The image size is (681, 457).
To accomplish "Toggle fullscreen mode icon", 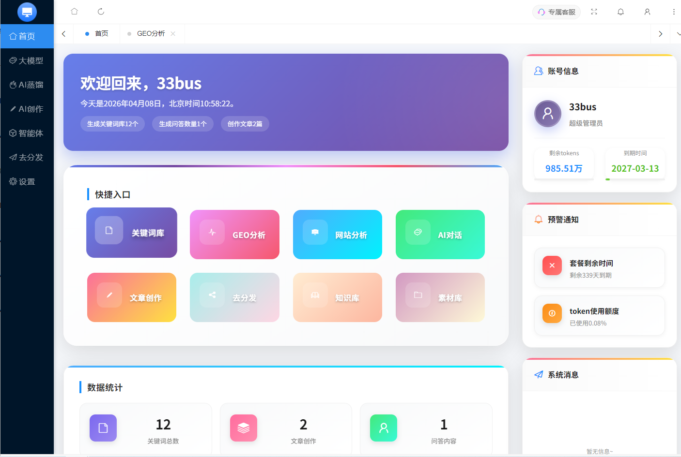I will 594,12.
